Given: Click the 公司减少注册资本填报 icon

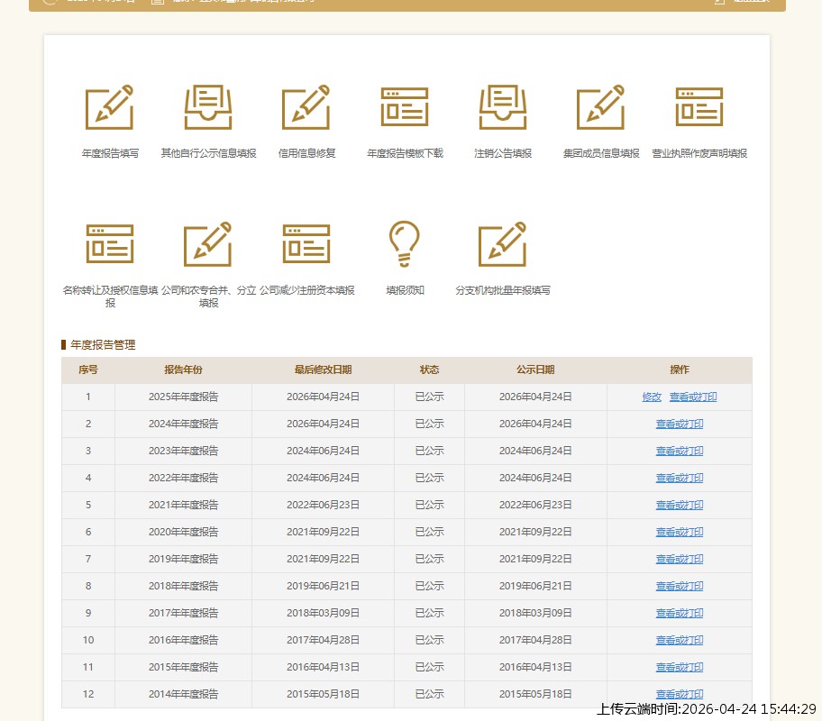Looking at the screenshot, I should 306,243.
